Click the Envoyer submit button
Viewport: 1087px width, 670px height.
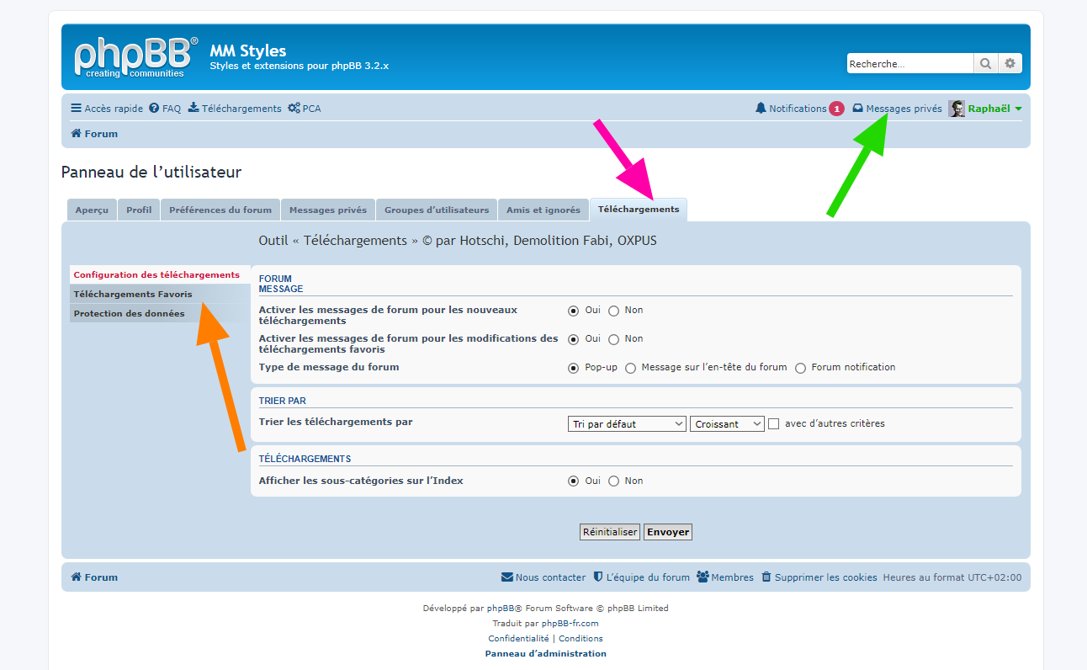[668, 532]
